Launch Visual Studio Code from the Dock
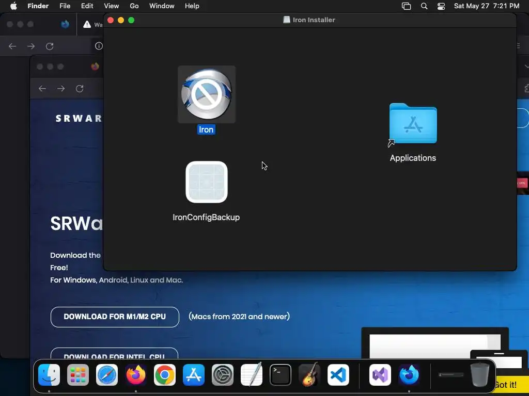 coord(338,375)
